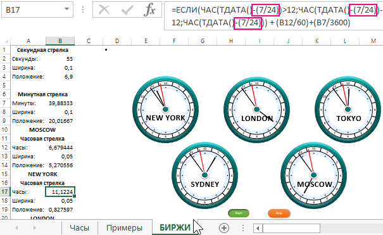Click formula bar options three-dot handle
Image resolution: width=383 pixels, height=235 pixels.
[x=83, y=10]
